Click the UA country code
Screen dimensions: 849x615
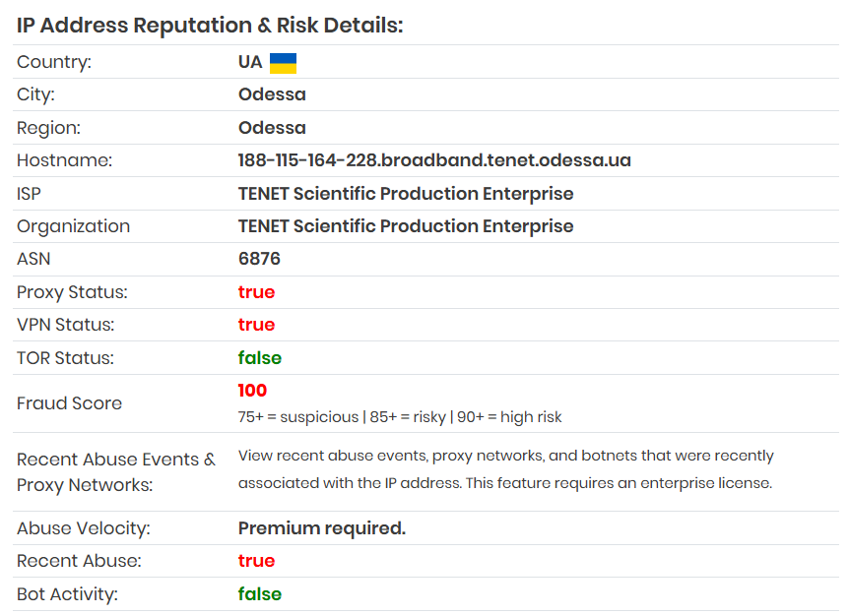pyautogui.click(x=250, y=62)
